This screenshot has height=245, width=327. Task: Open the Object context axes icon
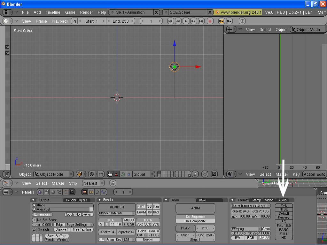click(59, 192)
